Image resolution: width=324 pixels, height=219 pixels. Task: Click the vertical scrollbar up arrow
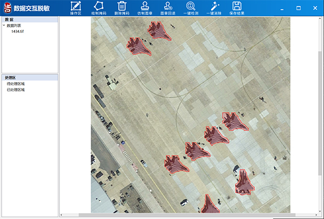point(321,19)
